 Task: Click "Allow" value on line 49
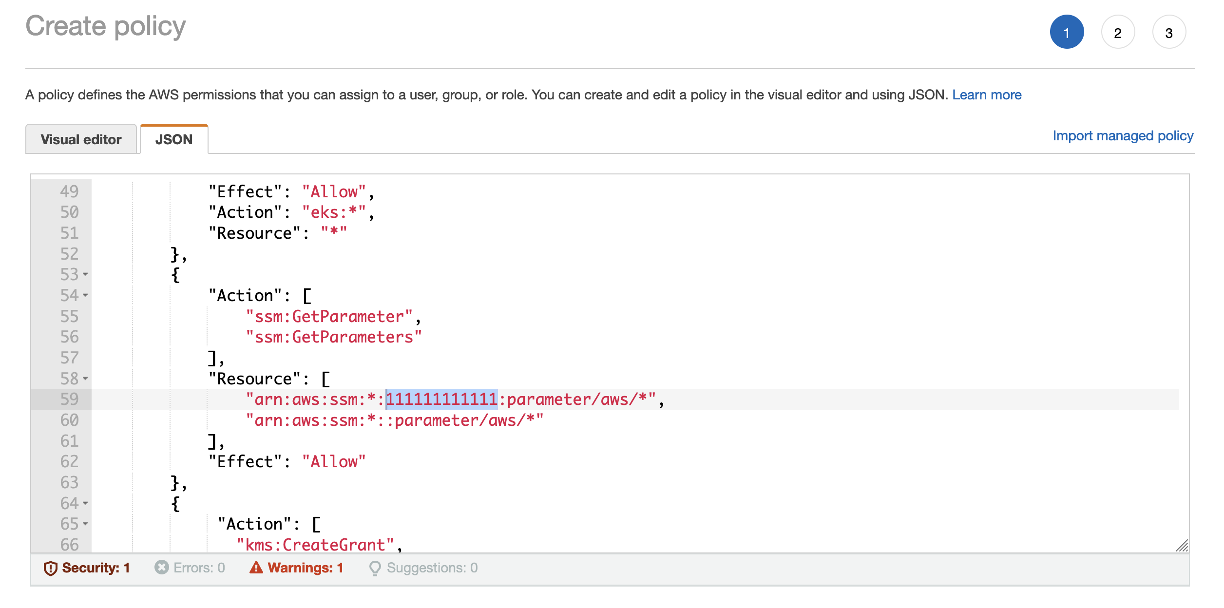334,192
